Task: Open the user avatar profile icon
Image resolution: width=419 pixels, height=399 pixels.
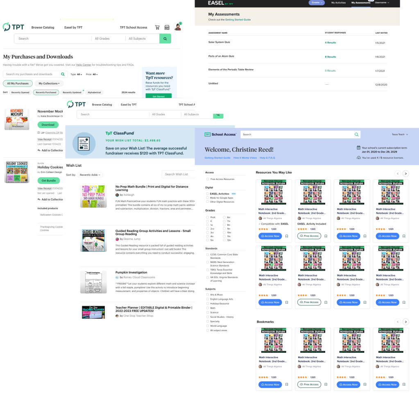Action: coord(178,27)
